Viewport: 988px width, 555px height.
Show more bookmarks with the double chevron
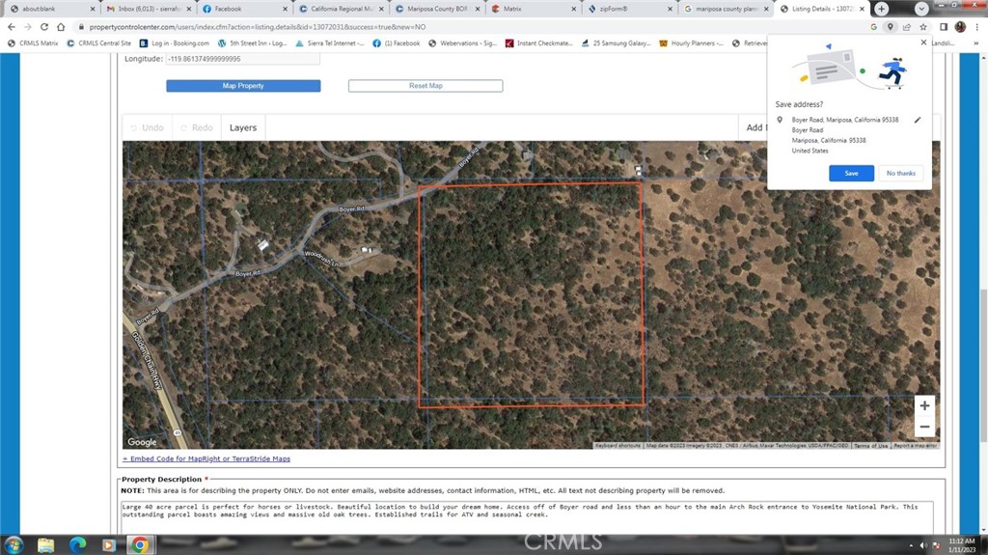[976, 43]
